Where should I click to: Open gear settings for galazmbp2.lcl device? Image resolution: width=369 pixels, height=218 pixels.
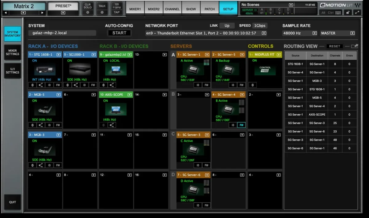(103, 85)
